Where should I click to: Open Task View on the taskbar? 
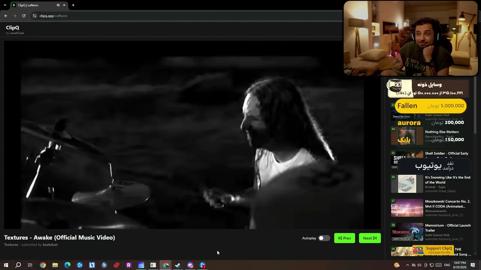coord(30,265)
